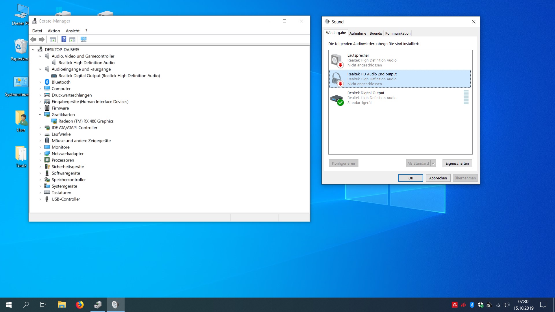Click the back arrow toolbar icon

pyautogui.click(x=33, y=39)
